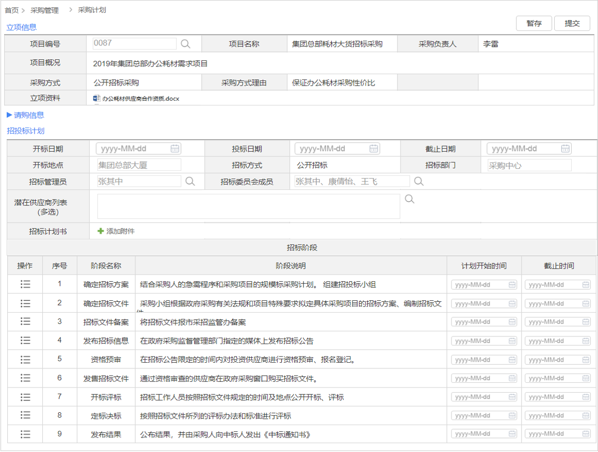Click the 招标阶段 table title bar
This screenshot has width=598, height=452.
[x=302, y=248]
